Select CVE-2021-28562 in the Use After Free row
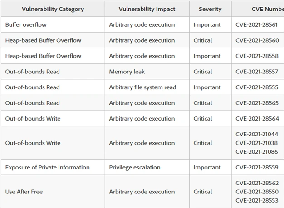Screen dimensions: 284x208 (257, 183)
